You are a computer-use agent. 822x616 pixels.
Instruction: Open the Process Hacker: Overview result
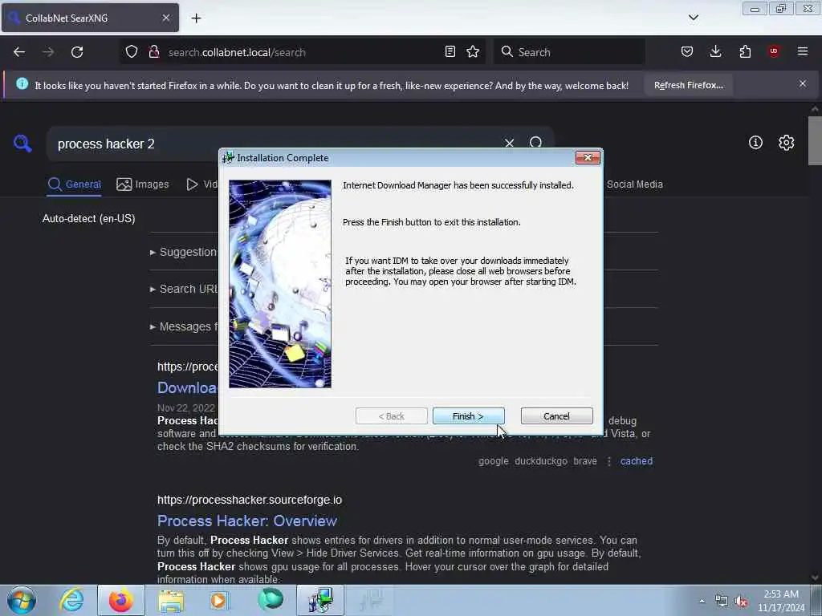click(x=247, y=521)
